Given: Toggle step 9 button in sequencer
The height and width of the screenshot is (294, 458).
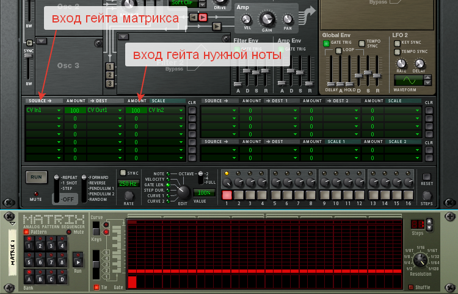Looking at the screenshot, I should (x=324, y=195).
